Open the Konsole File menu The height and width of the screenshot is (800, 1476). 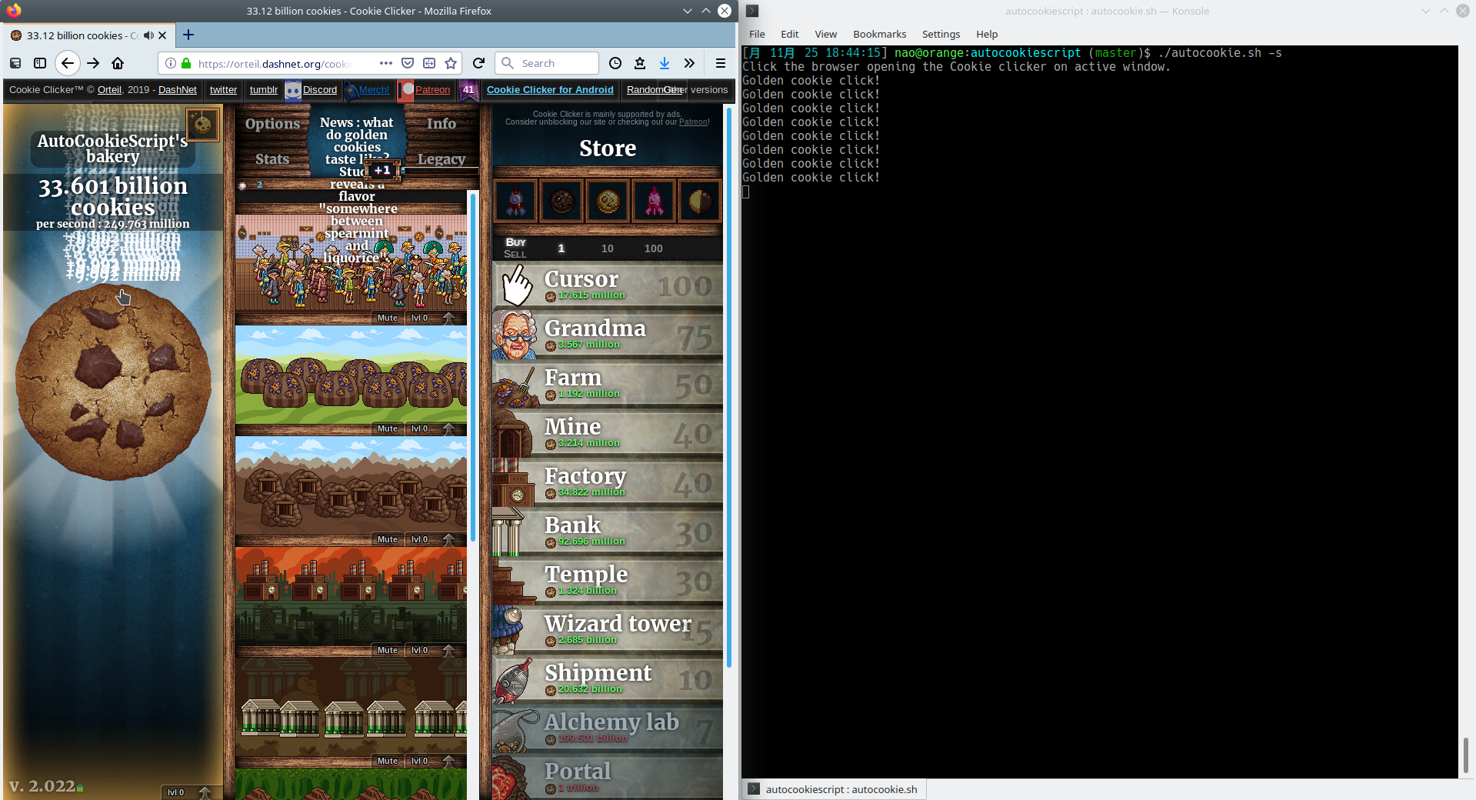[757, 34]
